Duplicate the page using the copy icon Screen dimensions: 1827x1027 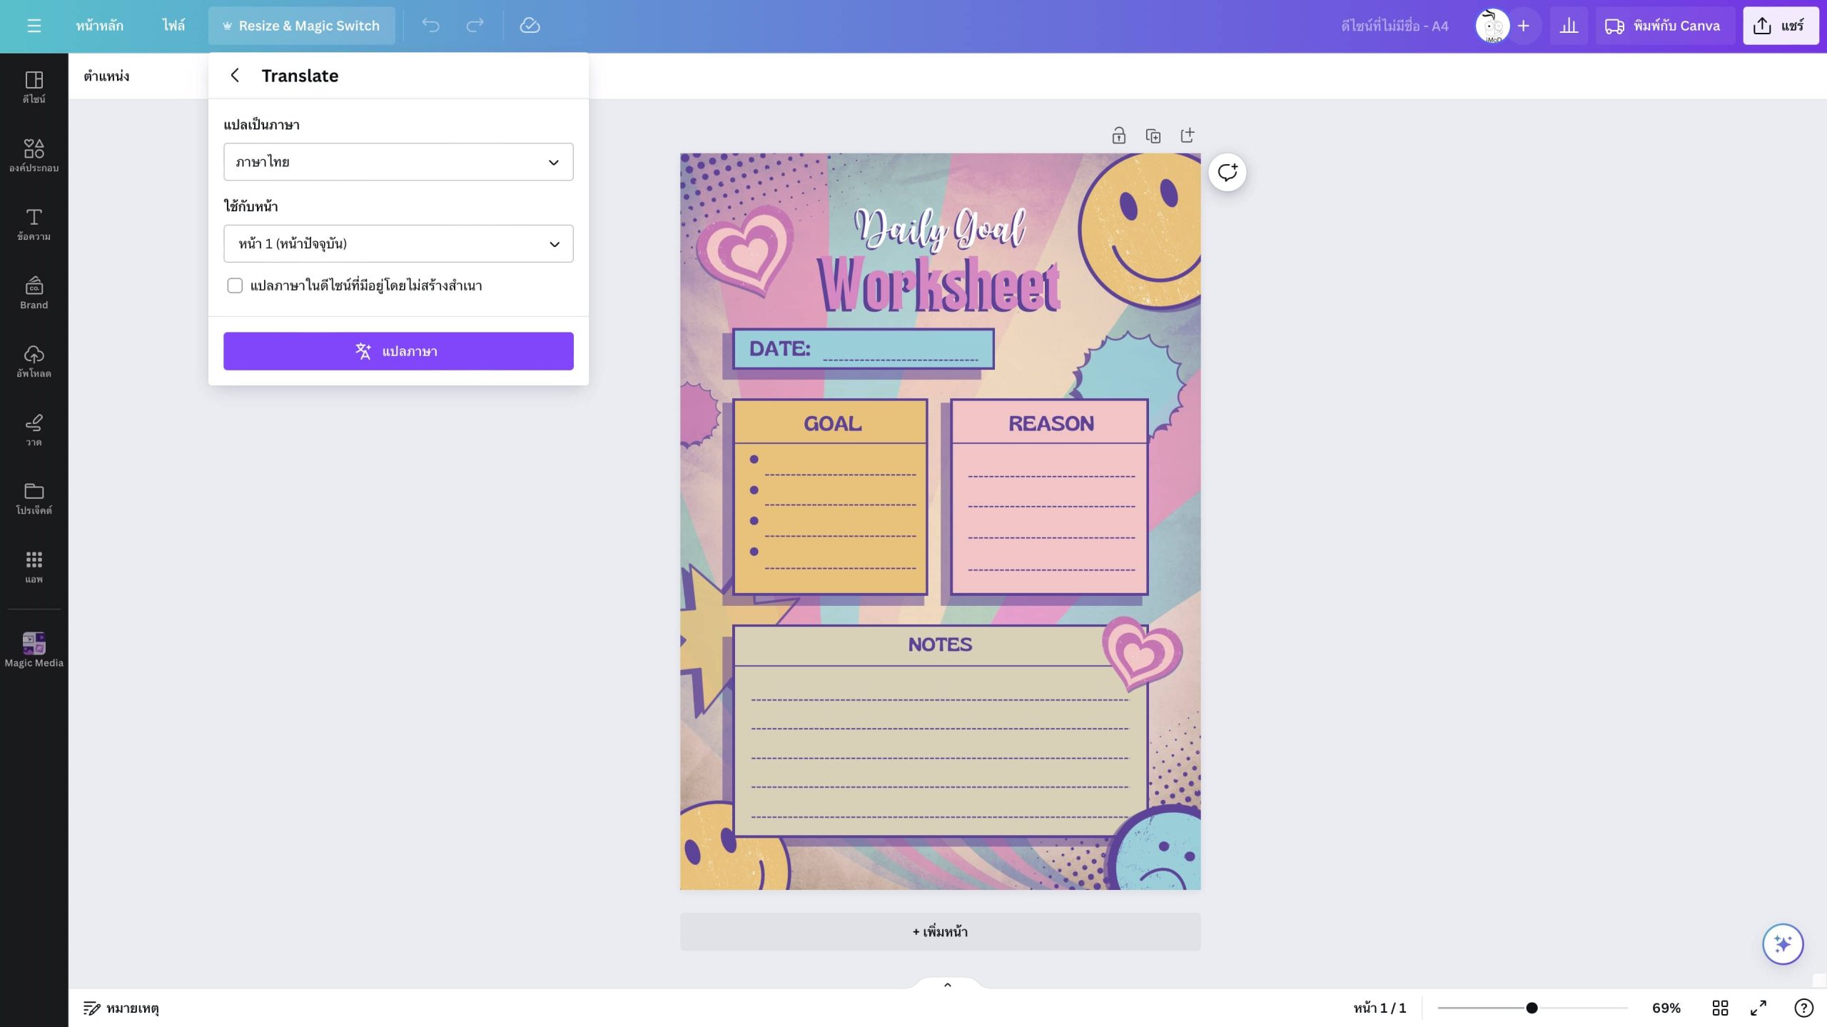(1153, 136)
